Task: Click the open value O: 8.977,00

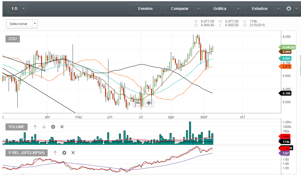Action: pos(204,22)
